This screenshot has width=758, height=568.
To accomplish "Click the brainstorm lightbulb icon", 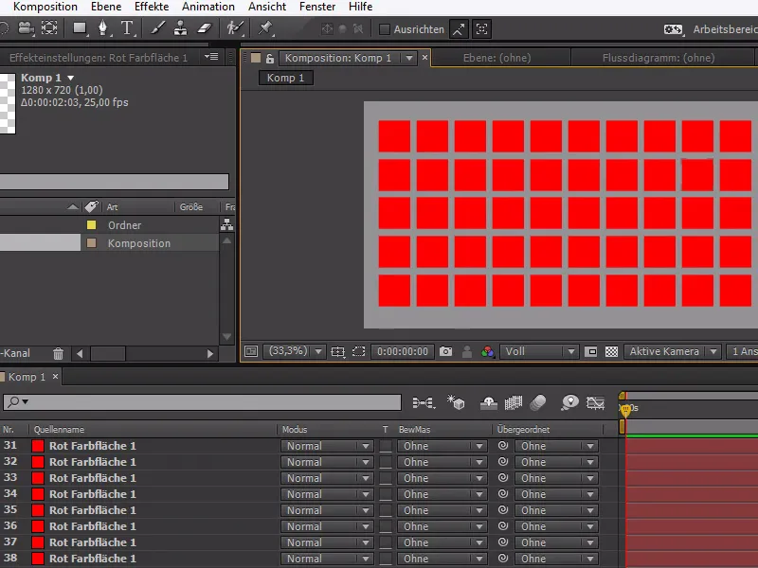I will click(570, 402).
